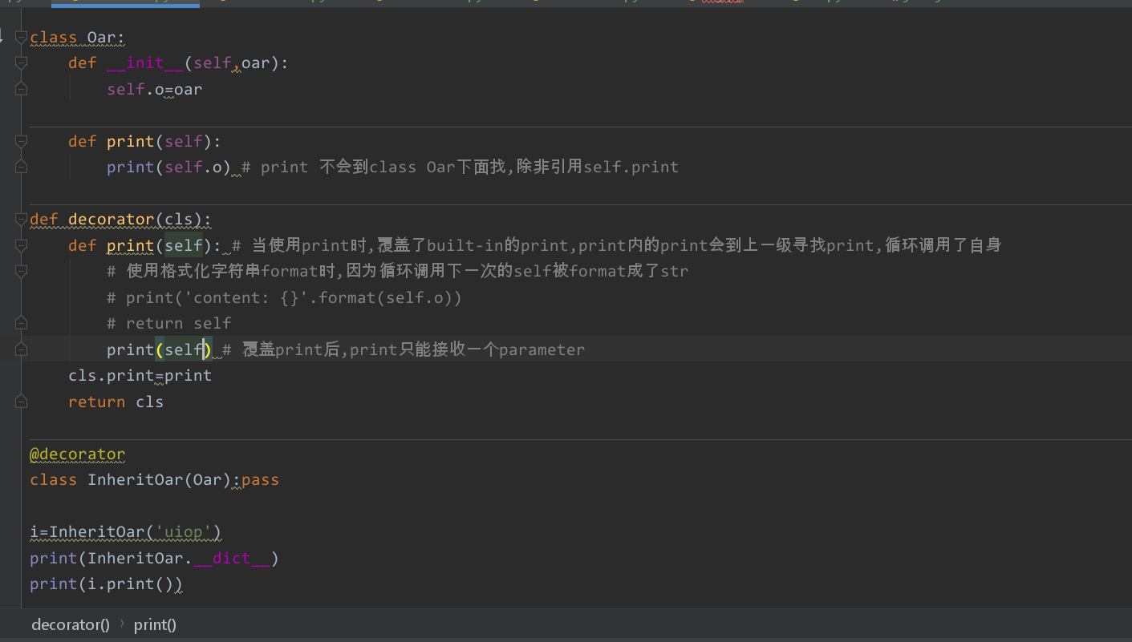Click fold-end marker beside self.o=oar
Viewport: 1132px width, 642px height.
click(21, 89)
